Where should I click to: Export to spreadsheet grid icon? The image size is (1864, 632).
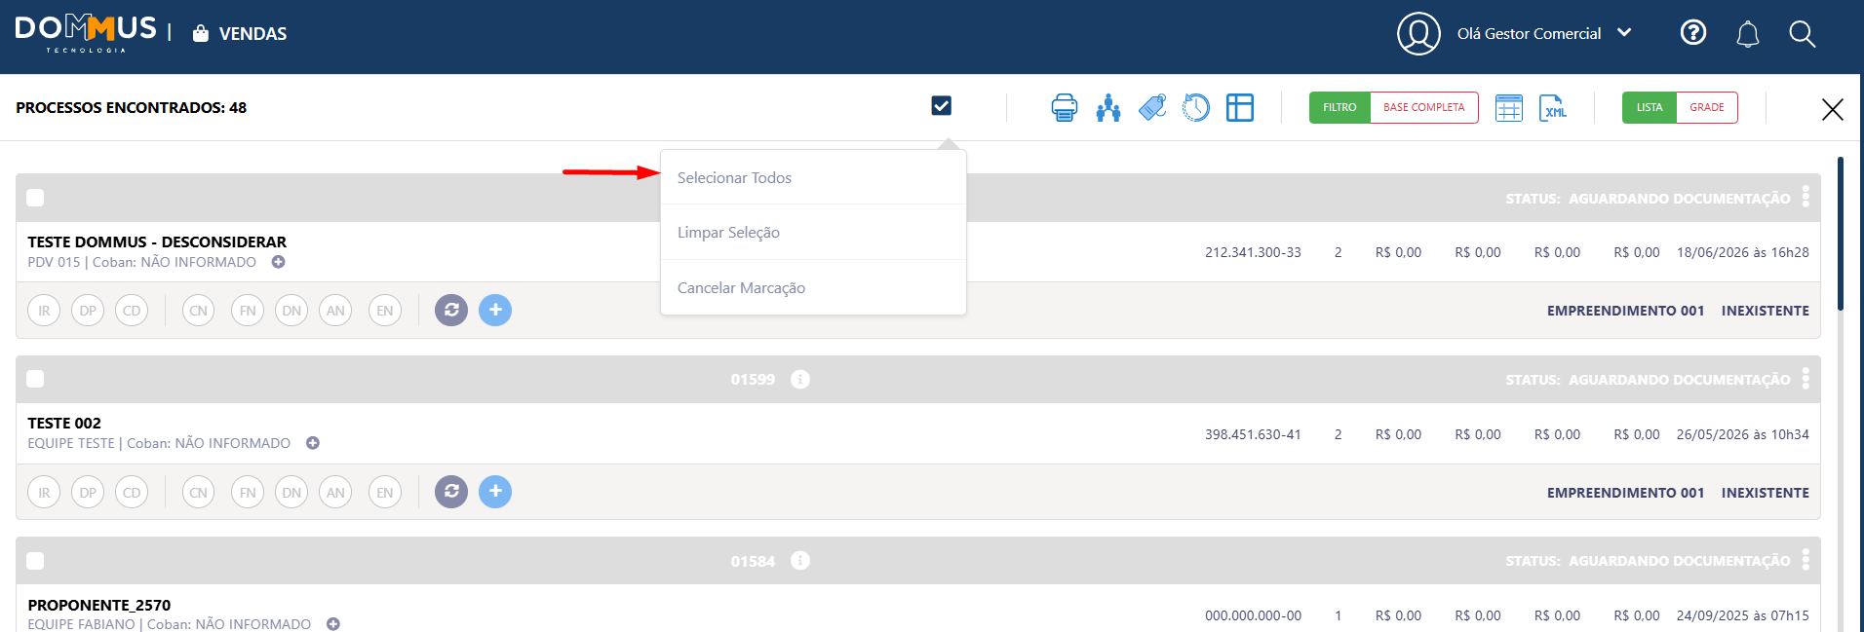[x=1509, y=107]
